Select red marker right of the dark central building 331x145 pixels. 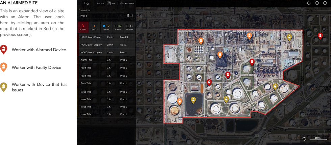pyautogui.click(x=252, y=62)
